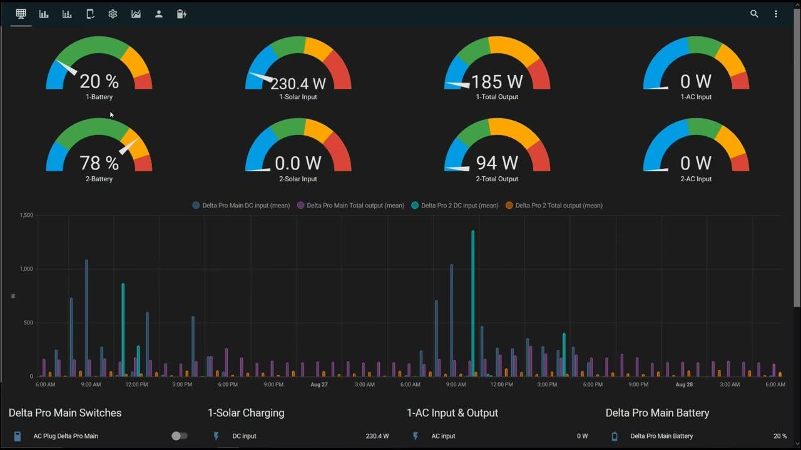Open the stacked bar chart tab
The image size is (801, 450).
click(67, 14)
